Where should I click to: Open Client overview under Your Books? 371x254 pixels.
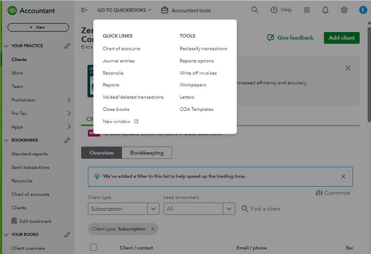pos(28,248)
